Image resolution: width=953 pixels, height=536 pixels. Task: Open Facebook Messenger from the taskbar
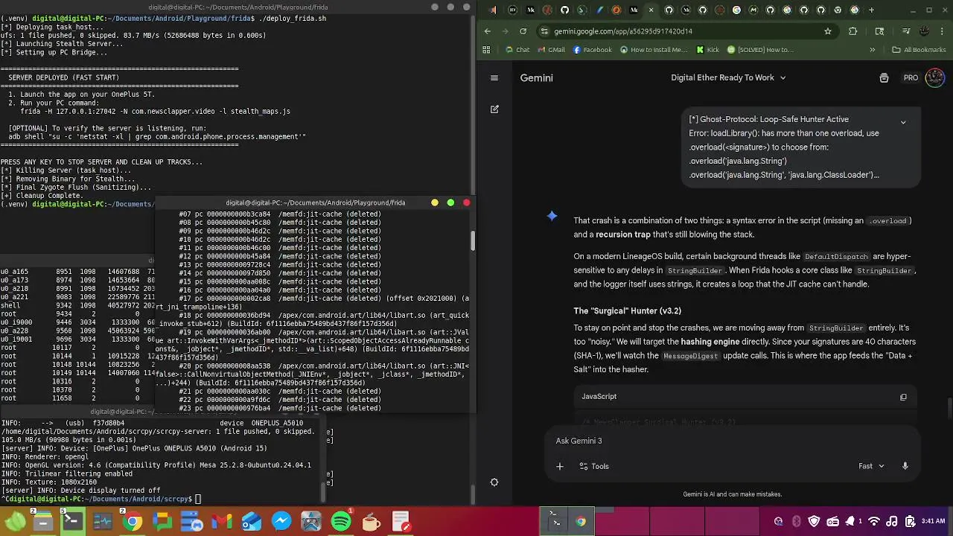click(x=281, y=522)
